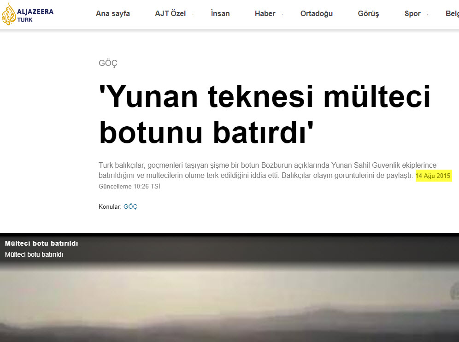The image size is (459, 342).
Task: Click the Al Jazeera Turk logo
Action: 28,14
